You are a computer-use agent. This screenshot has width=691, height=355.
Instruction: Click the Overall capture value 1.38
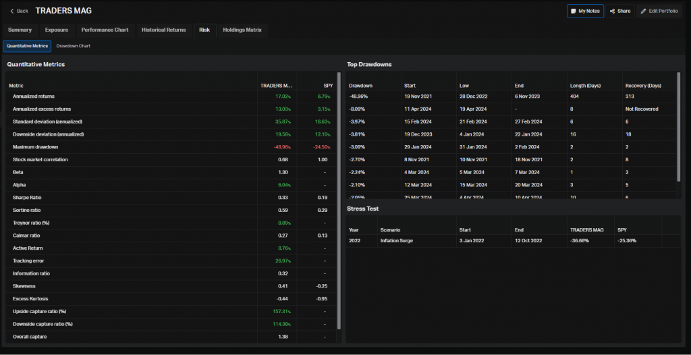click(283, 337)
